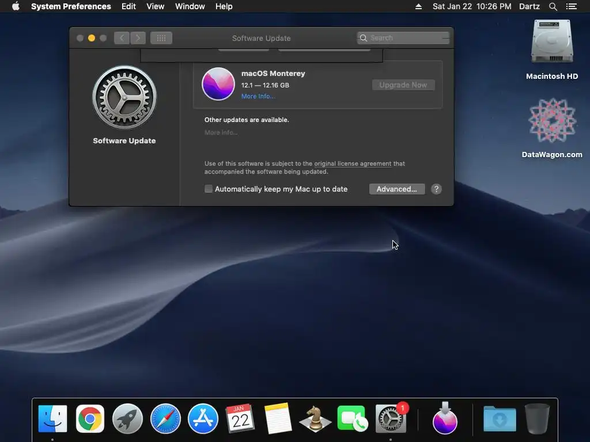Viewport: 590px width, 442px height.
Task: Click the date and time in menu bar
Action: coord(472,6)
